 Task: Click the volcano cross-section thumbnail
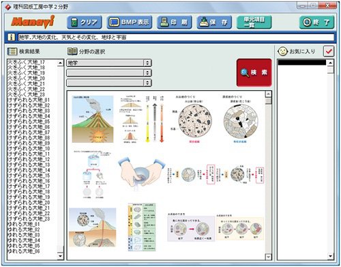93,119
